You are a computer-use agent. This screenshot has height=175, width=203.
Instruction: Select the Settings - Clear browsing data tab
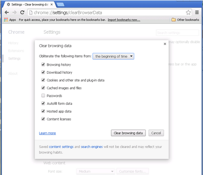(x=29, y=4)
